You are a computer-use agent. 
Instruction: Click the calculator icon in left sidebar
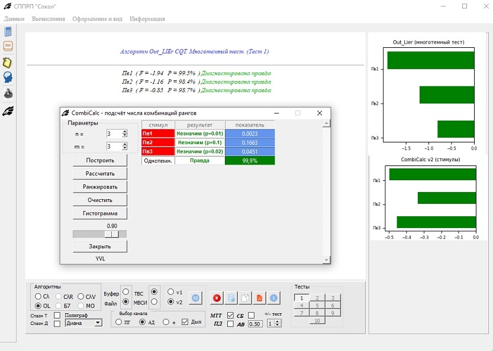click(x=9, y=32)
